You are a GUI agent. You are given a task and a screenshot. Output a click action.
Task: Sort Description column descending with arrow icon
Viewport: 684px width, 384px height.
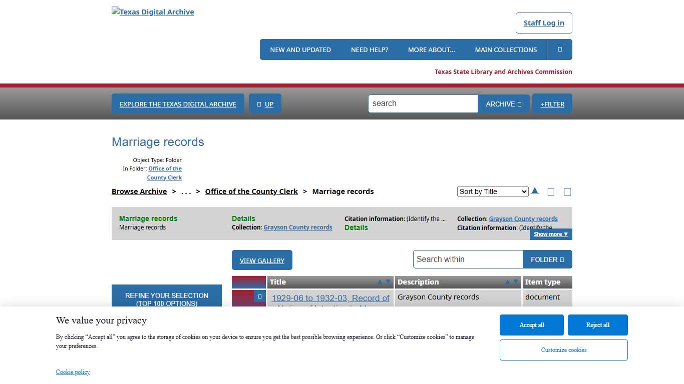515,282
